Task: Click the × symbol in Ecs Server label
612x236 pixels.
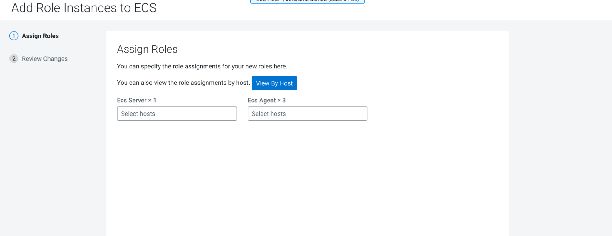Action: point(150,101)
